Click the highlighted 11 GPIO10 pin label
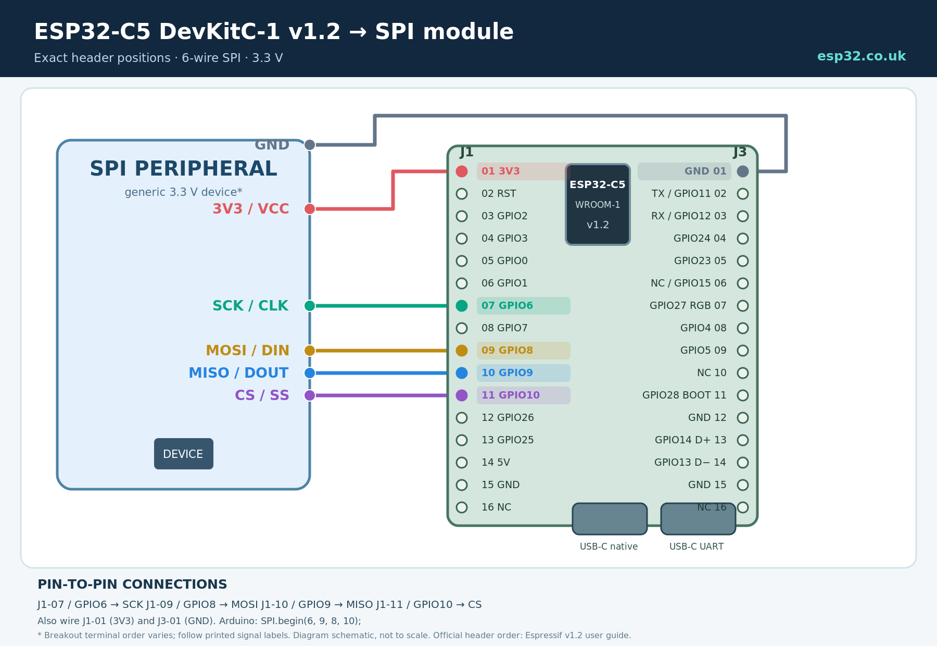 point(524,395)
